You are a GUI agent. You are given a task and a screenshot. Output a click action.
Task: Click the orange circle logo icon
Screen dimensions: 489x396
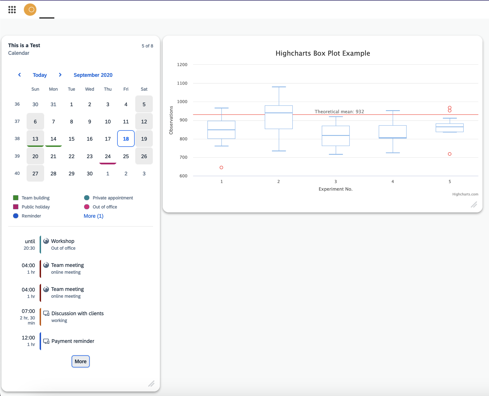coord(30,10)
